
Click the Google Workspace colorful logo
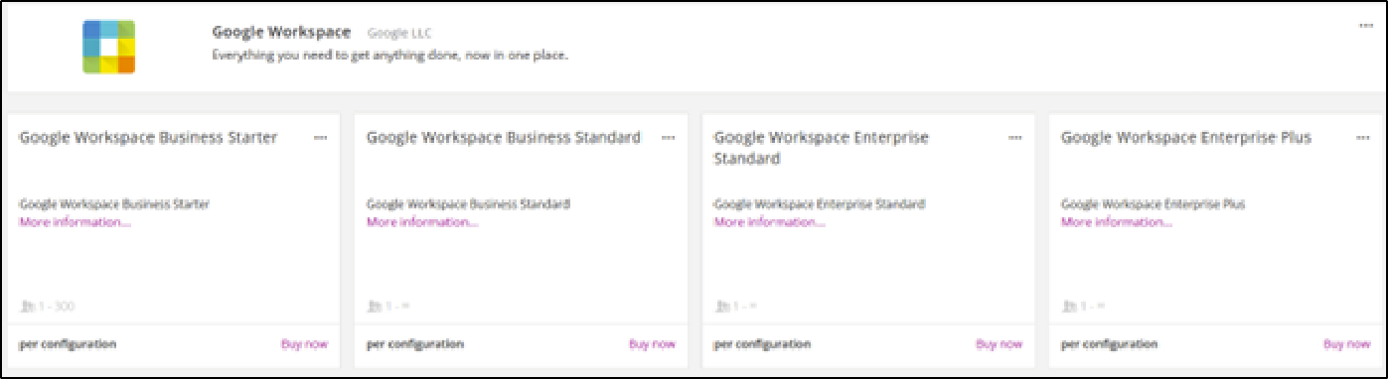pos(108,48)
